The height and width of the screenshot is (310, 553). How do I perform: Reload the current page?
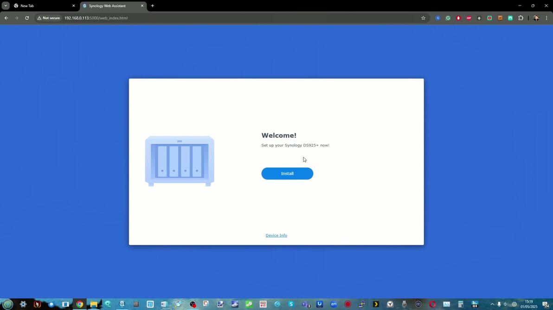click(x=27, y=18)
